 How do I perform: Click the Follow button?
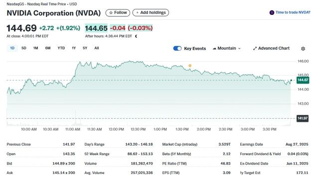pyautogui.click(x=118, y=13)
